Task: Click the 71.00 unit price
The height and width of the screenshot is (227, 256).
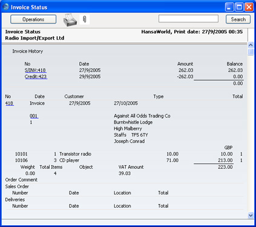Action: click(x=172, y=160)
